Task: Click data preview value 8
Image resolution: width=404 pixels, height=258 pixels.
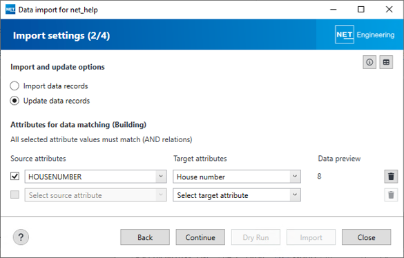Action: [x=319, y=176]
